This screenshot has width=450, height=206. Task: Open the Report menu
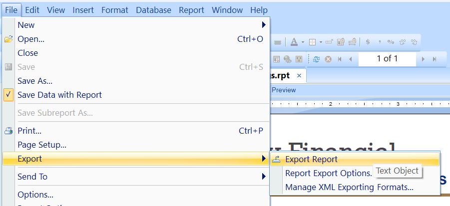click(x=191, y=10)
